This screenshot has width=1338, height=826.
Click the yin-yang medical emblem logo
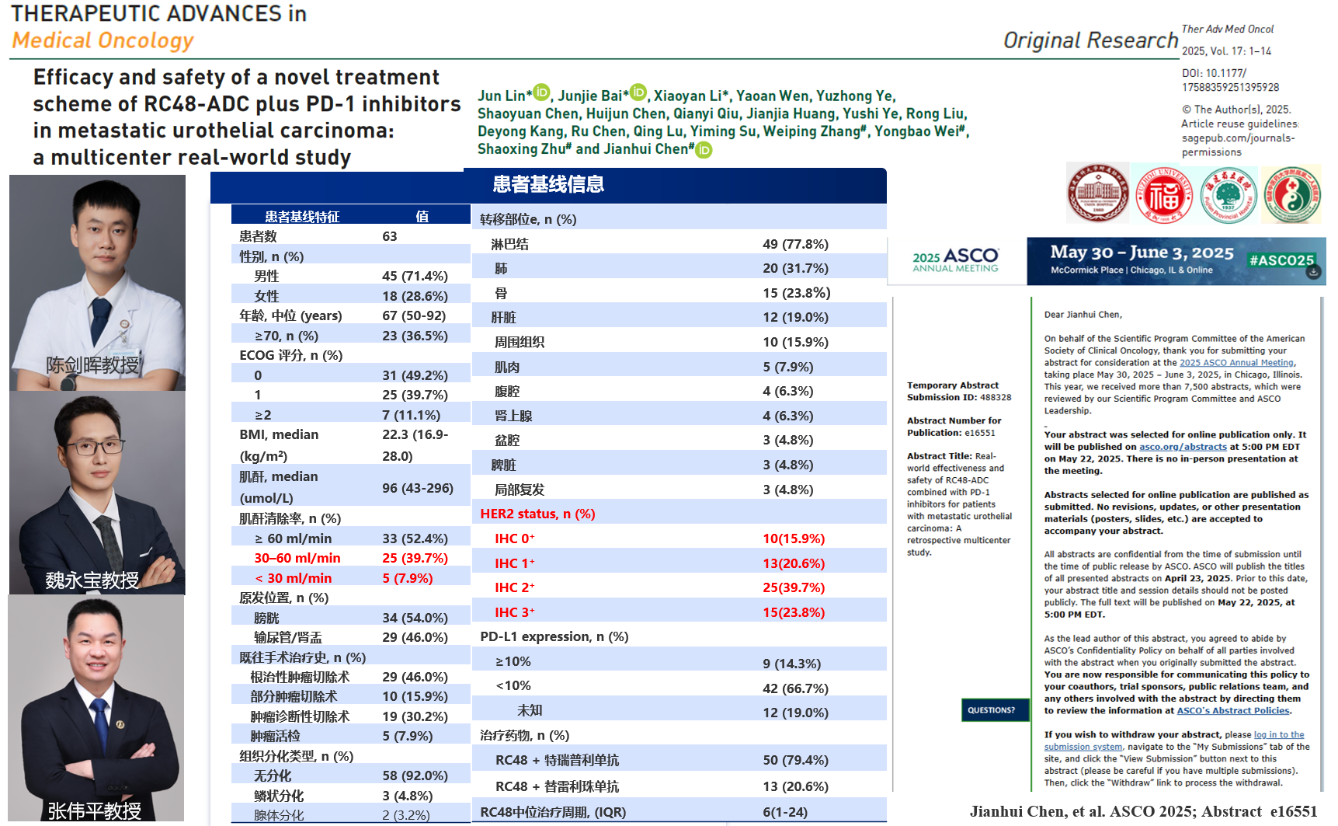1292,194
